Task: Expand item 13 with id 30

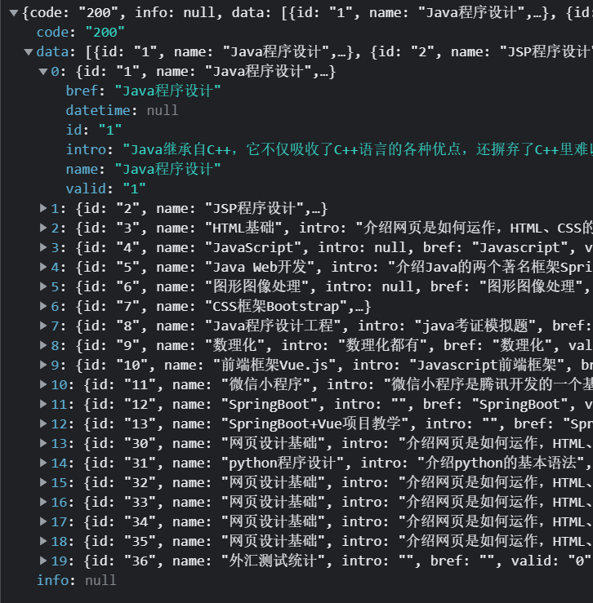Action: click(43, 443)
